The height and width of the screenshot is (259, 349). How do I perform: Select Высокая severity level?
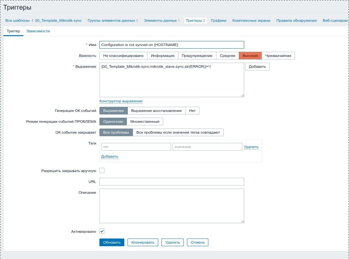(x=250, y=56)
